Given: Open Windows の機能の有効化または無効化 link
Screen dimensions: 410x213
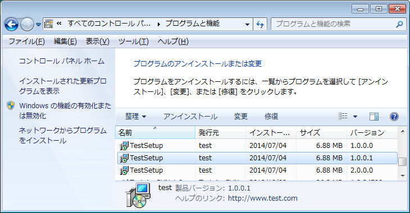Looking at the screenshot, I should [x=65, y=110].
